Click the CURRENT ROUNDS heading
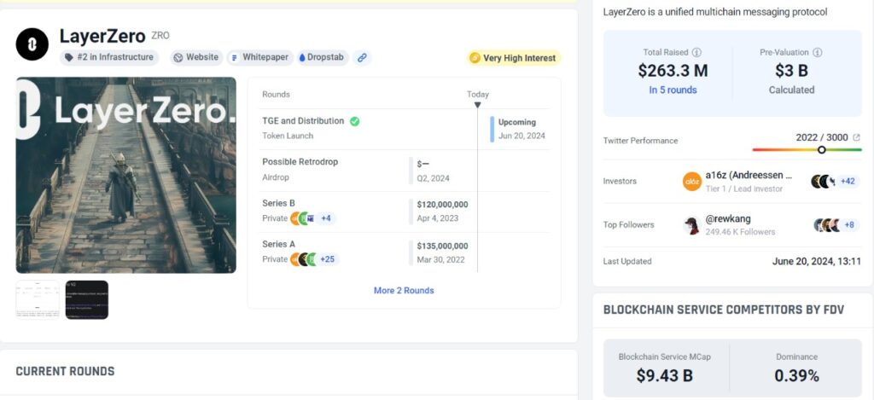 point(65,372)
